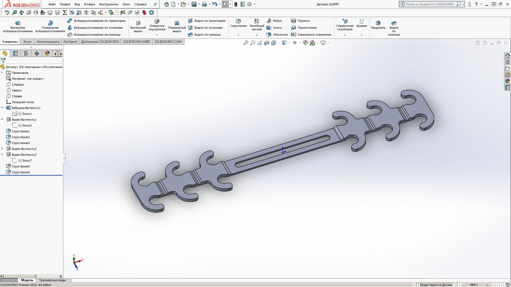Image resolution: width=511 pixels, height=287 pixels.
Task: Open the Инструменты menu
Action: [109, 4]
